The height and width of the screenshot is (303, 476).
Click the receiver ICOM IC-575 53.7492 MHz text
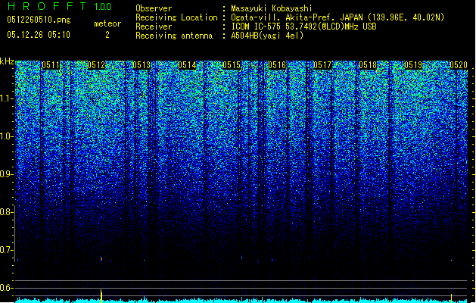(303, 27)
